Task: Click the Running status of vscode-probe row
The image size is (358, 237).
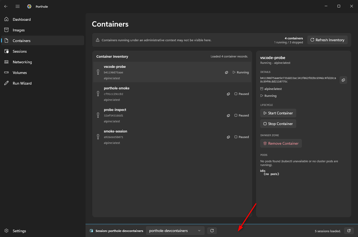Action: click(241, 72)
